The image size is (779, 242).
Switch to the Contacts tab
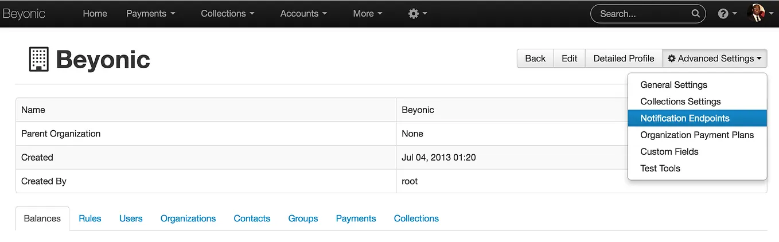click(252, 218)
